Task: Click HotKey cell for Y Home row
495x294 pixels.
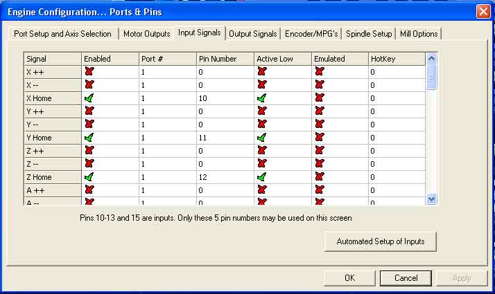Action: [397, 138]
